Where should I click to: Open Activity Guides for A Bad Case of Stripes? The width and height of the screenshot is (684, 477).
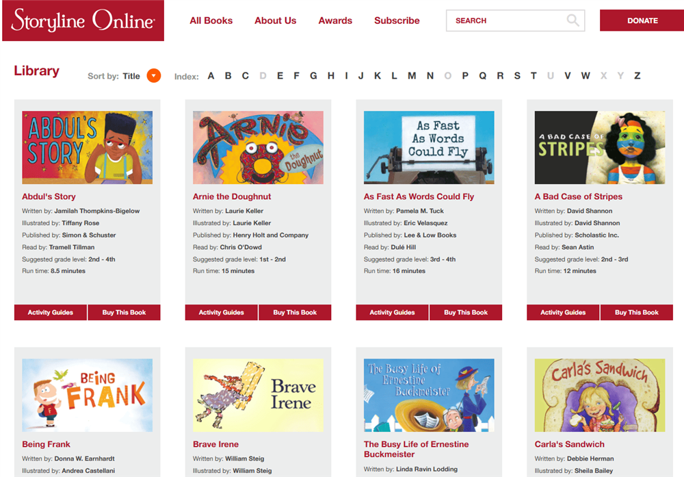coord(563,313)
